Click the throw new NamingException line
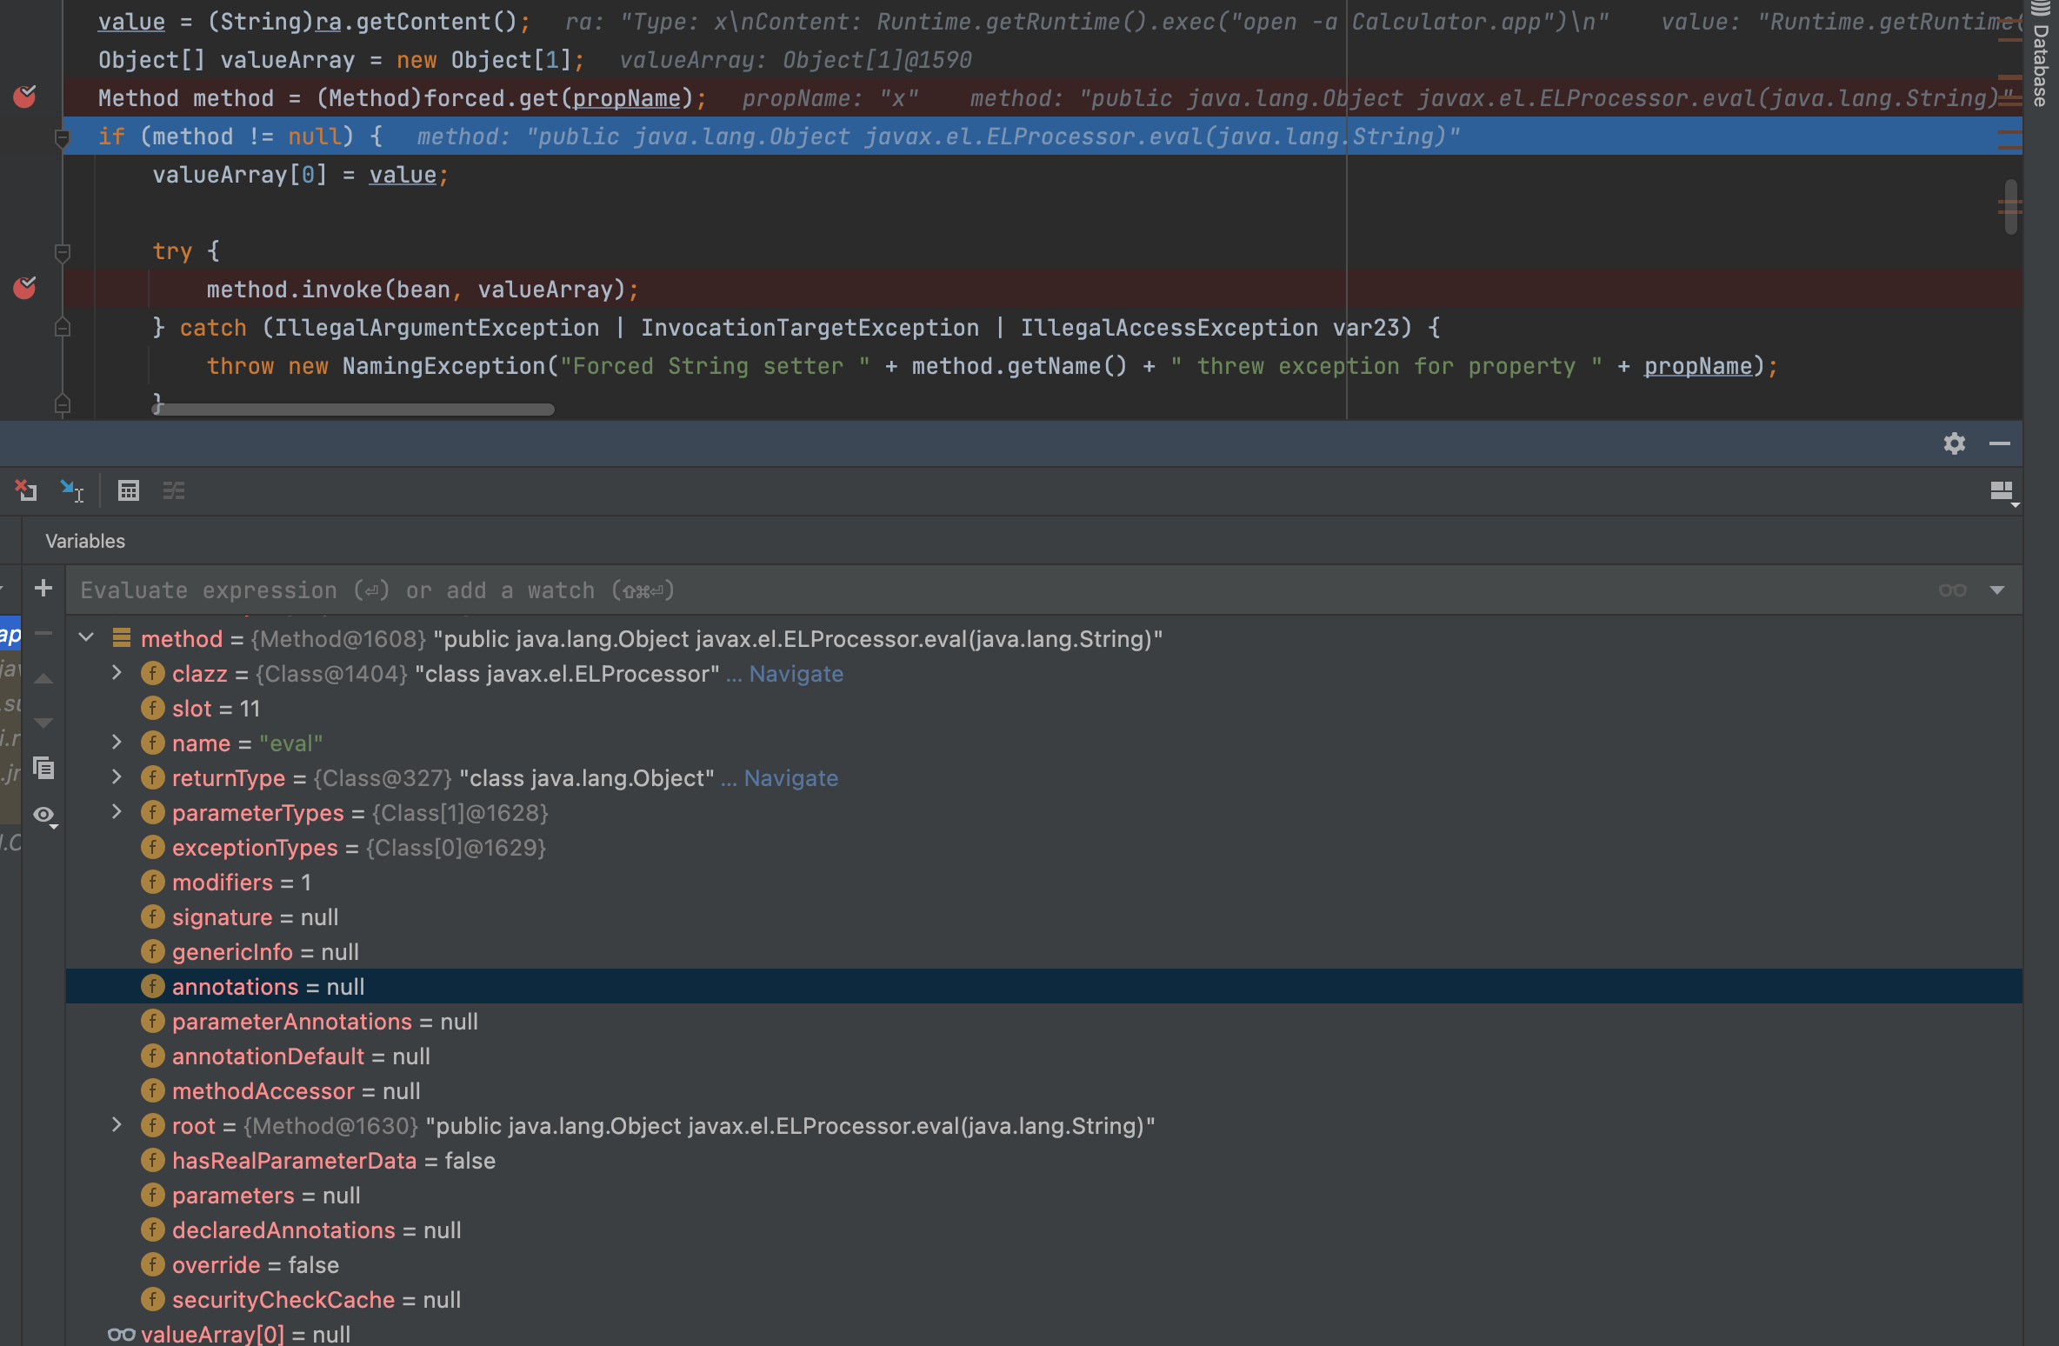Image resolution: width=2059 pixels, height=1346 pixels. click(x=992, y=366)
